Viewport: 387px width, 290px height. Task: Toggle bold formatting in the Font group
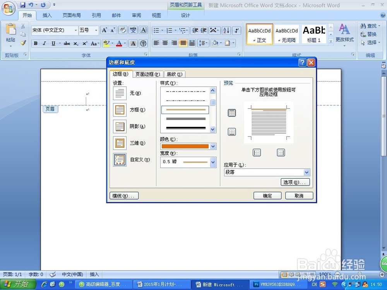point(35,43)
